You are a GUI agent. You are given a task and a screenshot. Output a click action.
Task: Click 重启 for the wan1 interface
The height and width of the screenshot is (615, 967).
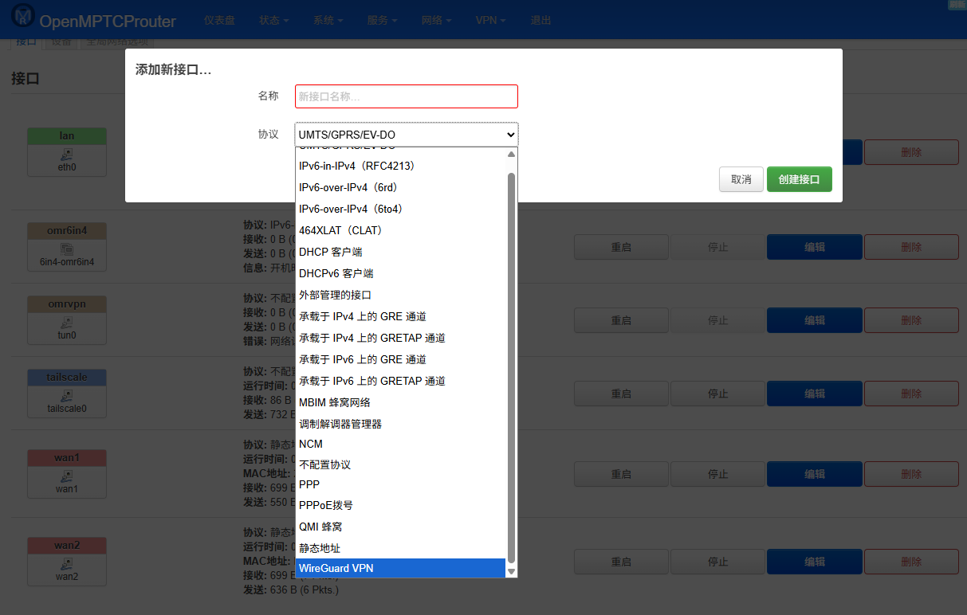click(x=621, y=474)
